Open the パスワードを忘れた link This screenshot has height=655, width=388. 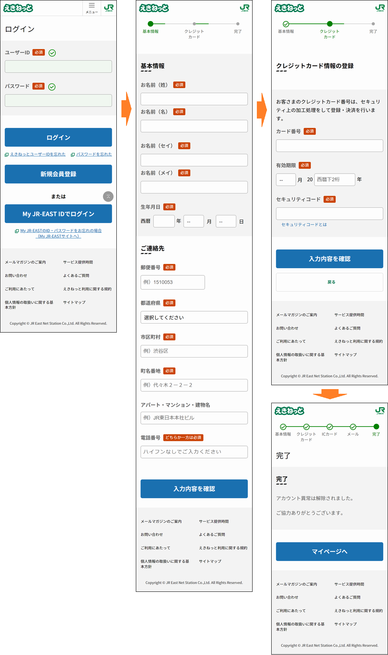click(94, 154)
